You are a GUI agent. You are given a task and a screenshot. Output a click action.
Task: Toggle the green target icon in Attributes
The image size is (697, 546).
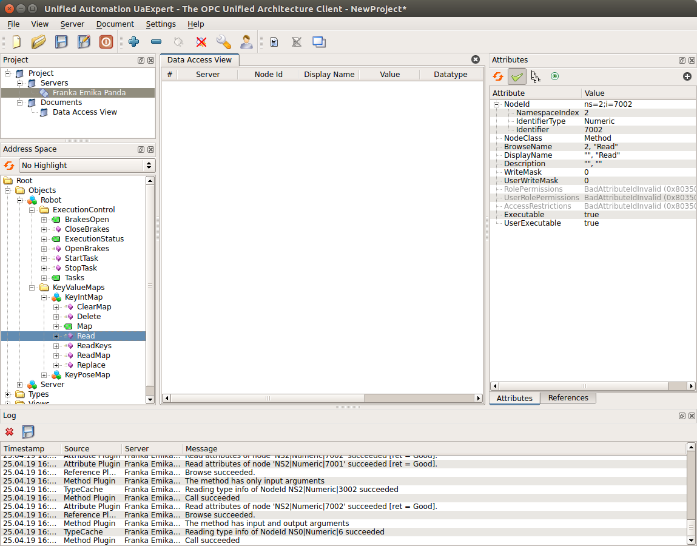coord(554,76)
